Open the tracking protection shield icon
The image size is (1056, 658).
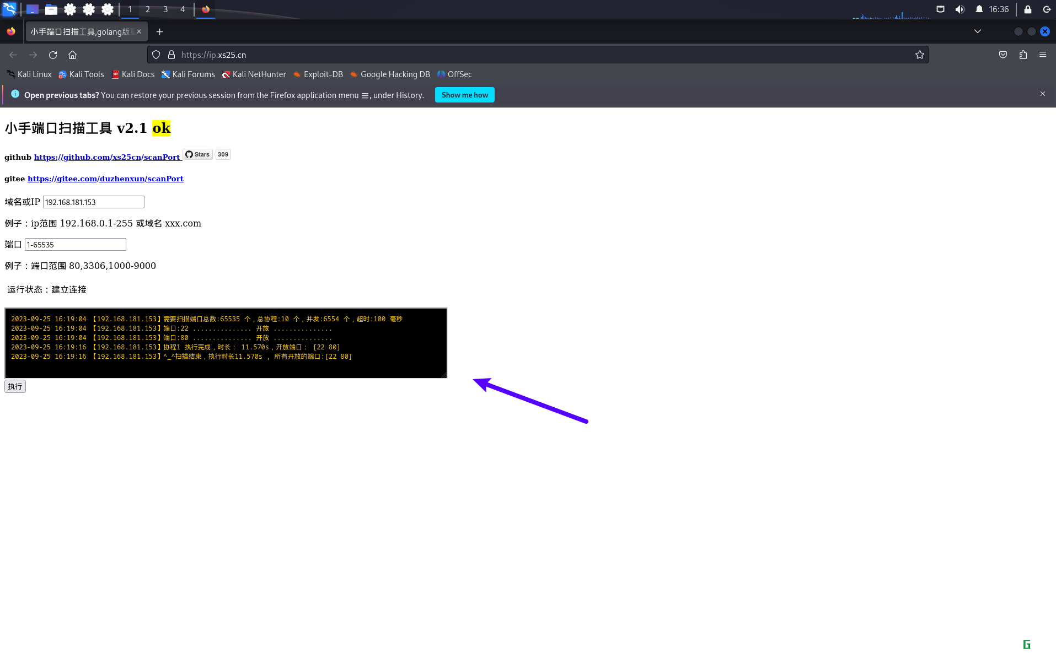point(156,55)
